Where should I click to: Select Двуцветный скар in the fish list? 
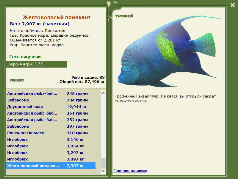pos(51,107)
